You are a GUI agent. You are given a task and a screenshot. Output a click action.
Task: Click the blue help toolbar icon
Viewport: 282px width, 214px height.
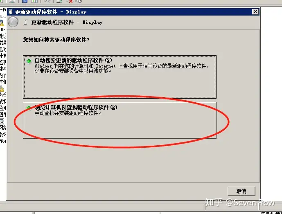pyautogui.click(x=25, y=1)
